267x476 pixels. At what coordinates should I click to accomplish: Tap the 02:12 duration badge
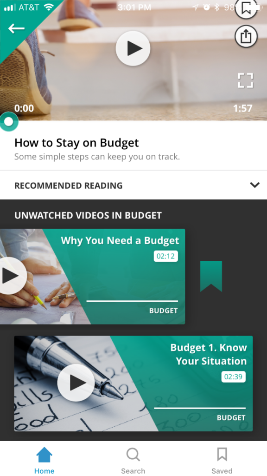(165, 256)
